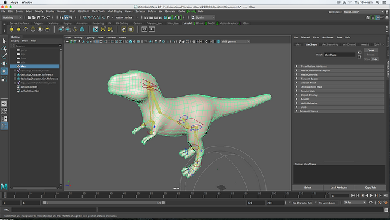Toggle box beside QuickRigCharacter_Guides
Image resolution: width=390 pixels, height=220 pixels.
[x=15, y=70]
